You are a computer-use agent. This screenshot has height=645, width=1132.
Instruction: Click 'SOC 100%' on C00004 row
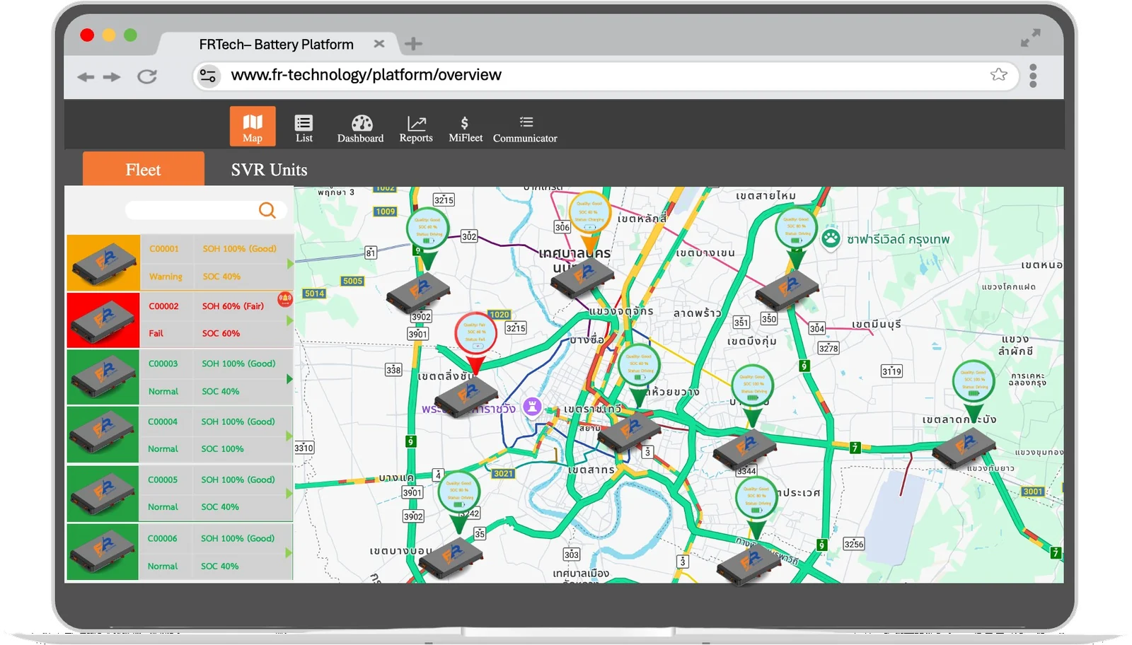pyautogui.click(x=222, y=448)
